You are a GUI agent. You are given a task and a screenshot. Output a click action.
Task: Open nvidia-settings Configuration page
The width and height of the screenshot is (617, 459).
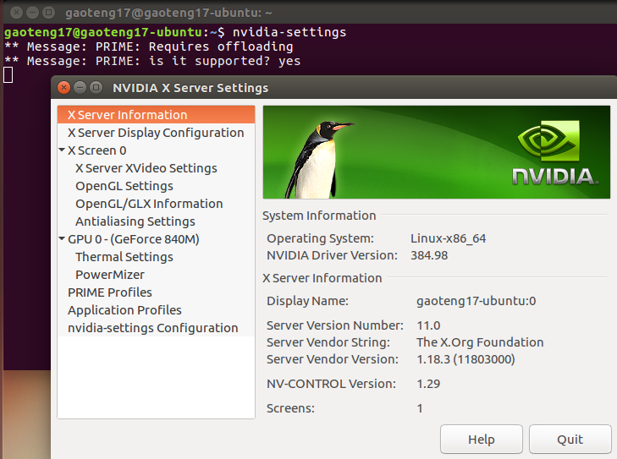(152, 328)
